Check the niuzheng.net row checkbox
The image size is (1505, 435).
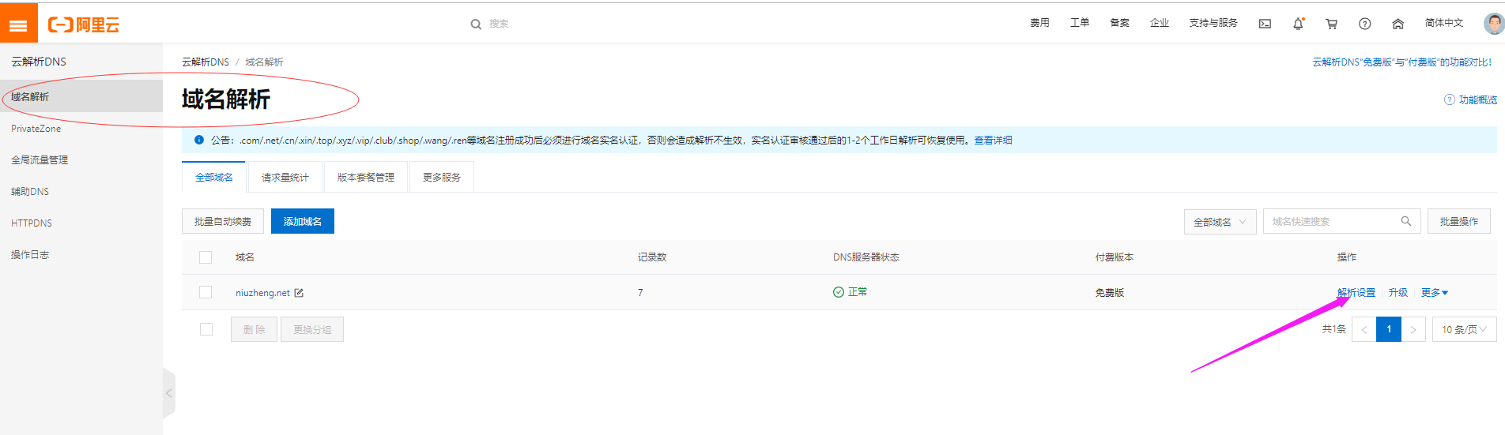tap(206, 292)
